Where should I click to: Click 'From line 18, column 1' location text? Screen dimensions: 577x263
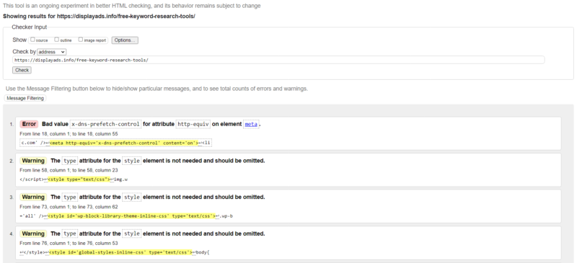(69, 134)
